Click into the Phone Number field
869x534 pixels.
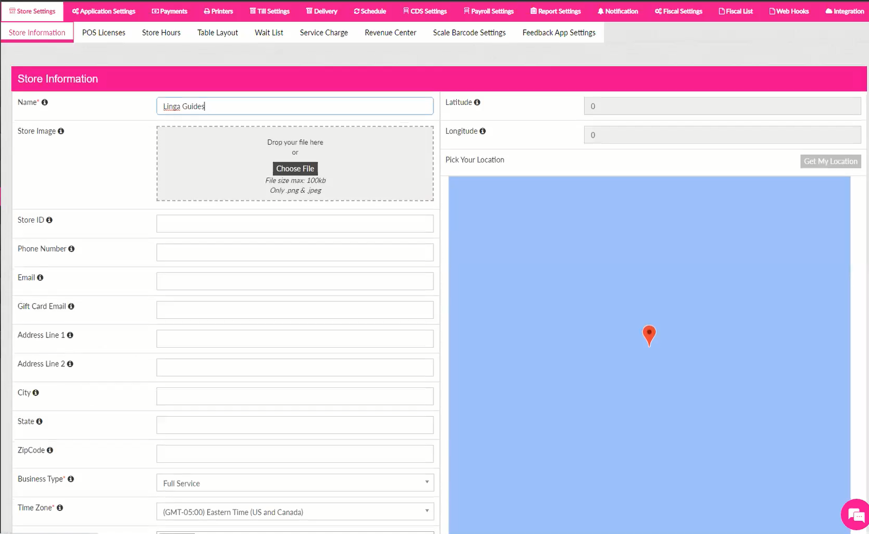click(x=295, y=252)
